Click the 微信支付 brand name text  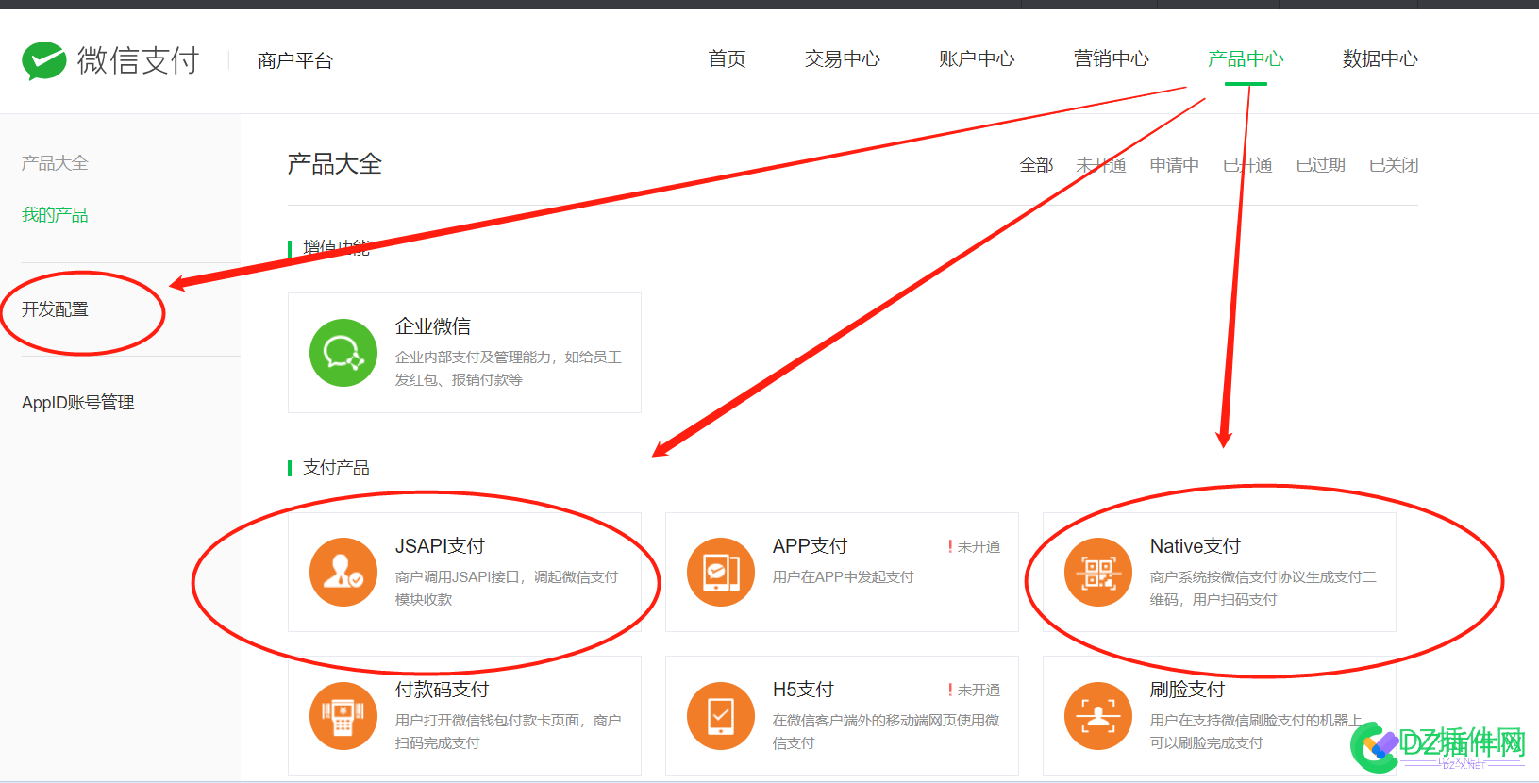click(x=139, y=60)
